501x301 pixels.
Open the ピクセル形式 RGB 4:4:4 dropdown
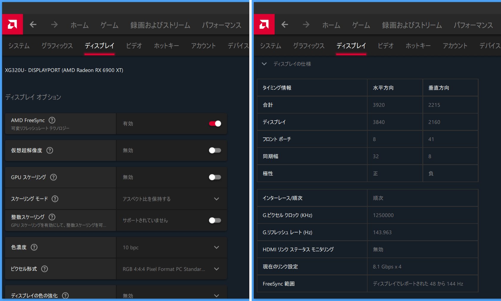click(x=172, y=269)
